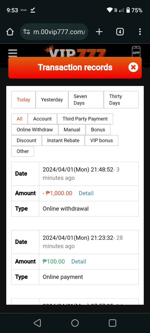Viewport: 150px width, 333px height.
Task: Tap the browser home icon
Action: click(10, 32)
